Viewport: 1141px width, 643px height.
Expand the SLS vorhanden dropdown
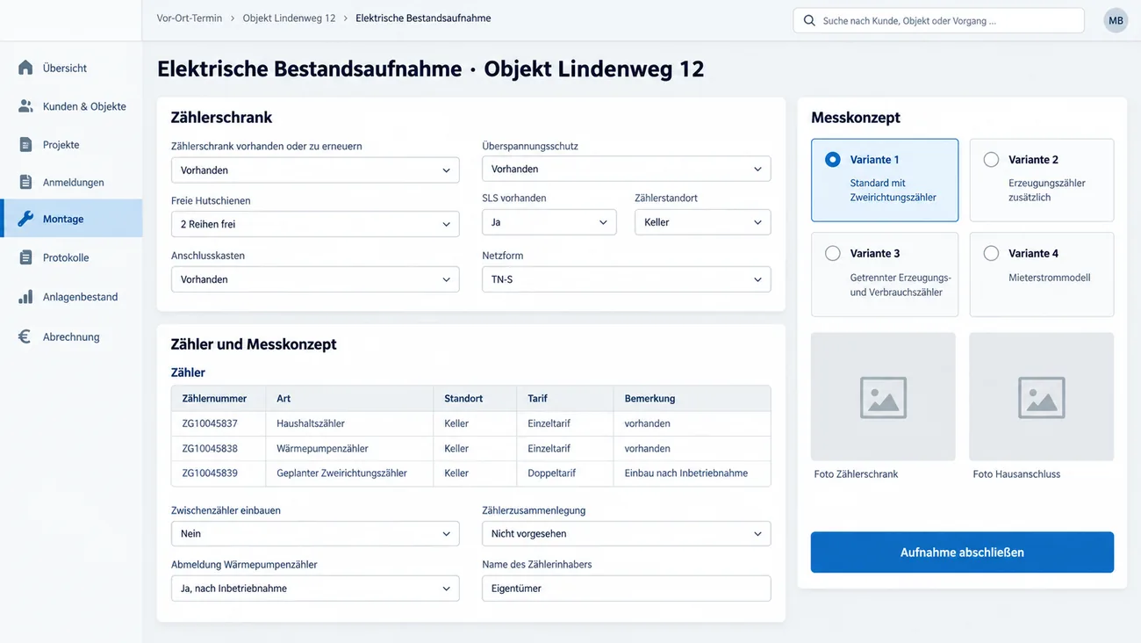coord(549,222)
